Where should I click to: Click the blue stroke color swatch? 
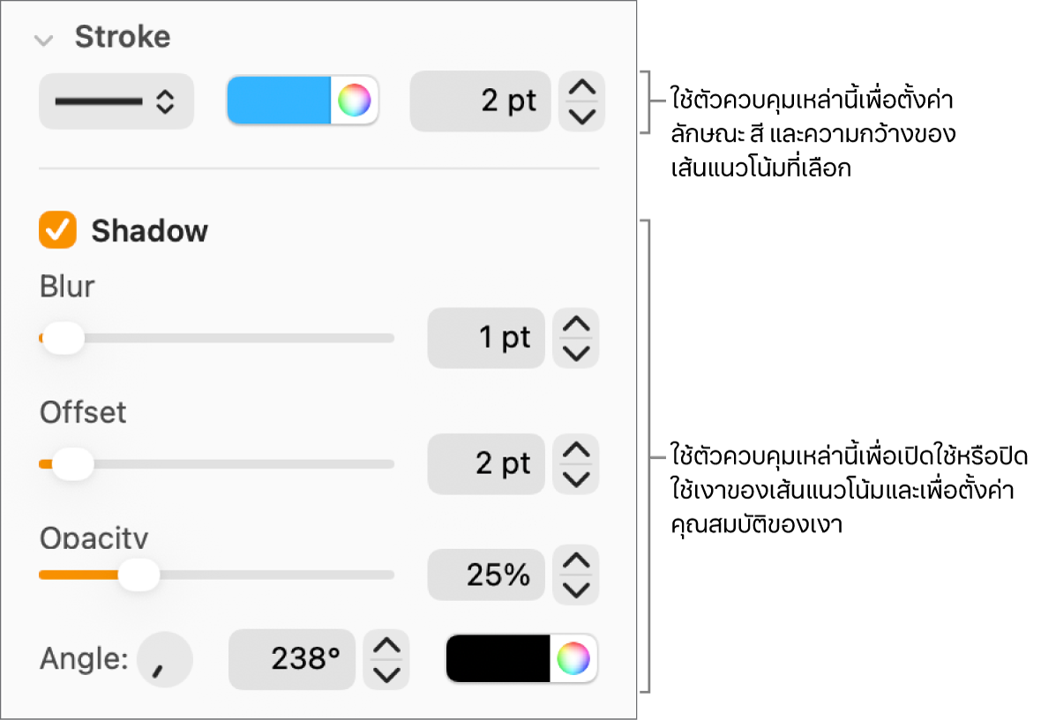[279, 100]
